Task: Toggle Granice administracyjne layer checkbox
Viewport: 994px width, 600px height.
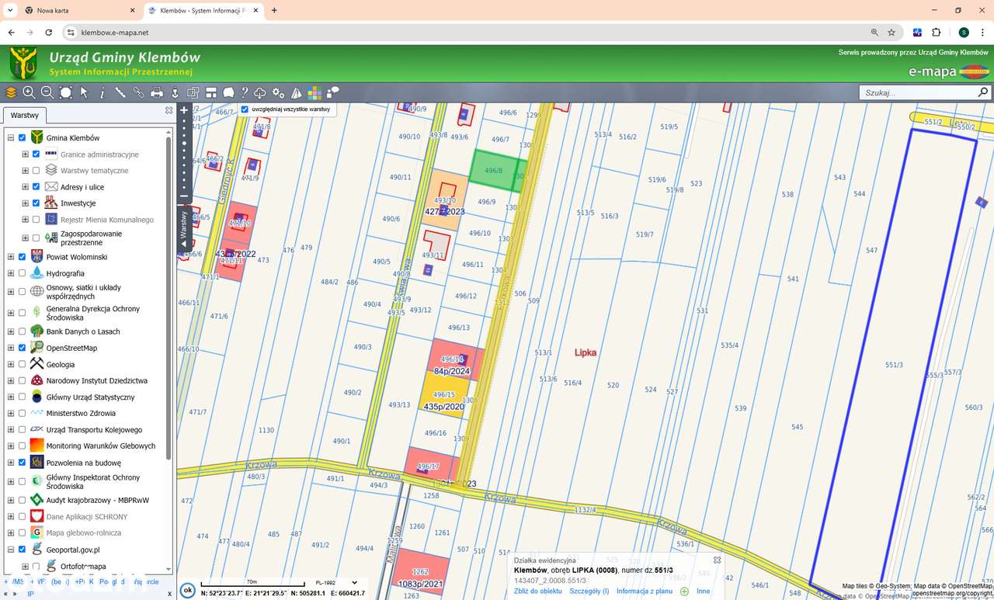Action: coord(36,154)
